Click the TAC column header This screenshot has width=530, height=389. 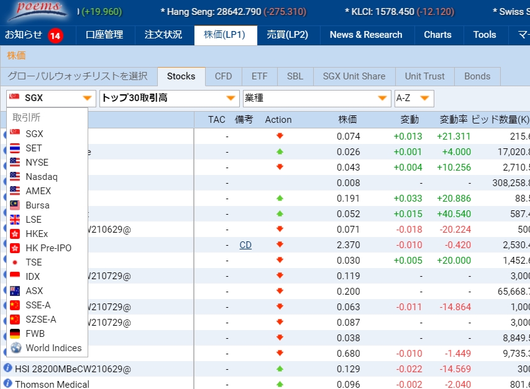(x=217, y=120)
